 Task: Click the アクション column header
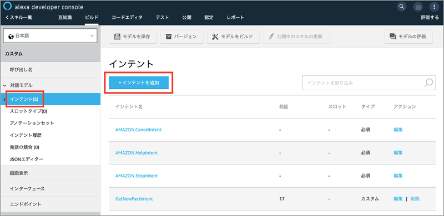click(x=405, y=106)
